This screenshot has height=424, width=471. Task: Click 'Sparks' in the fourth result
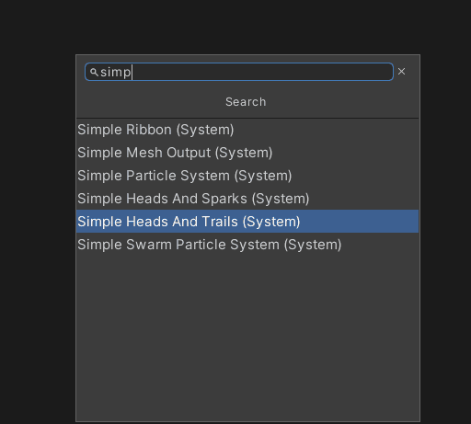[x=224, y=199]
